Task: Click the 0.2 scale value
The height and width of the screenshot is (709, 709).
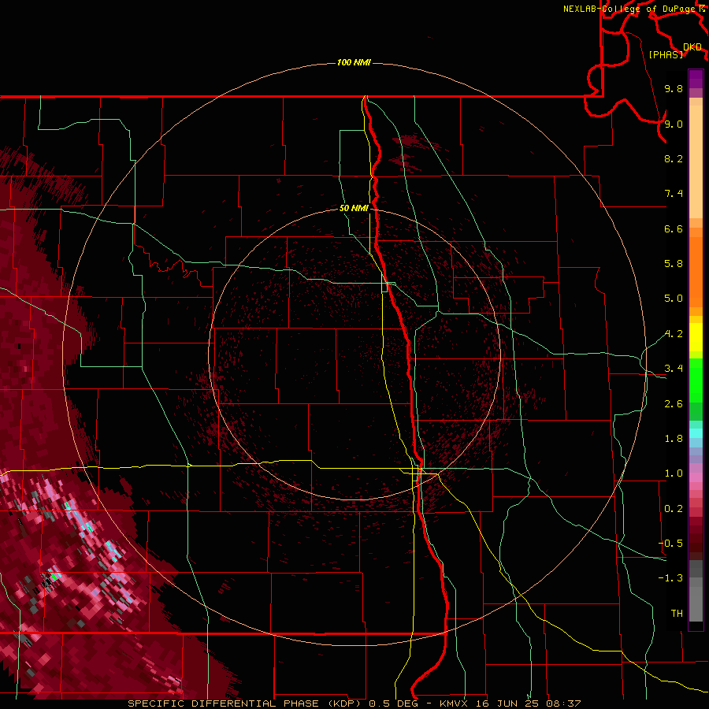Action: point(674,509)
